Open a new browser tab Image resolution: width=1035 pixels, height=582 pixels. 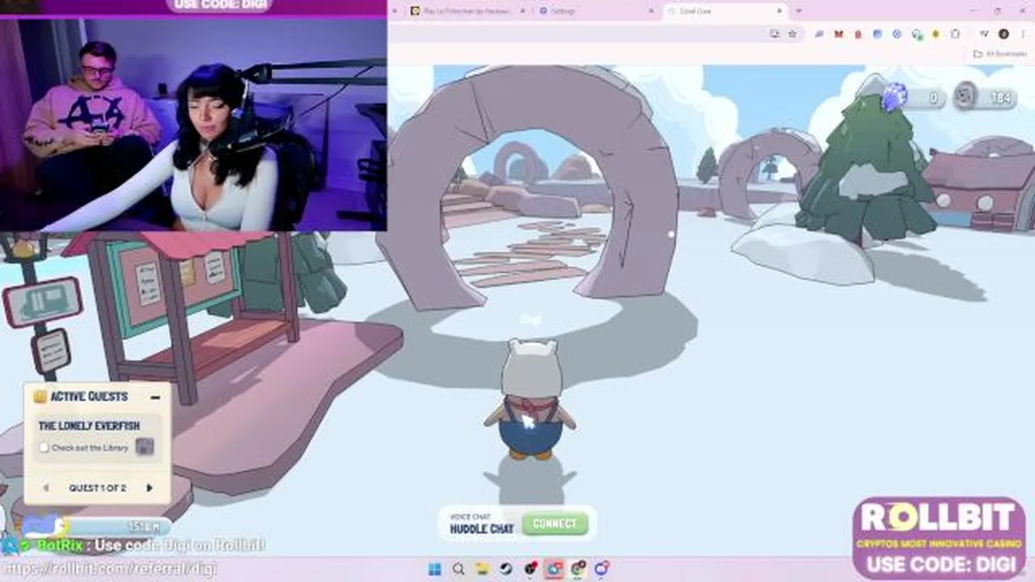click(799, 11)
